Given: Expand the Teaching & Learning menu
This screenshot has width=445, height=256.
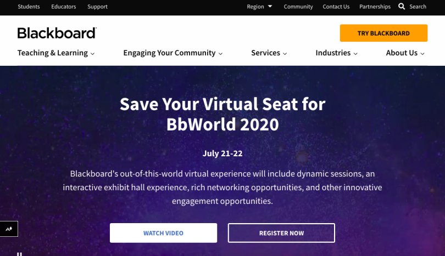Looking at the screenshot, I should 56,53.
